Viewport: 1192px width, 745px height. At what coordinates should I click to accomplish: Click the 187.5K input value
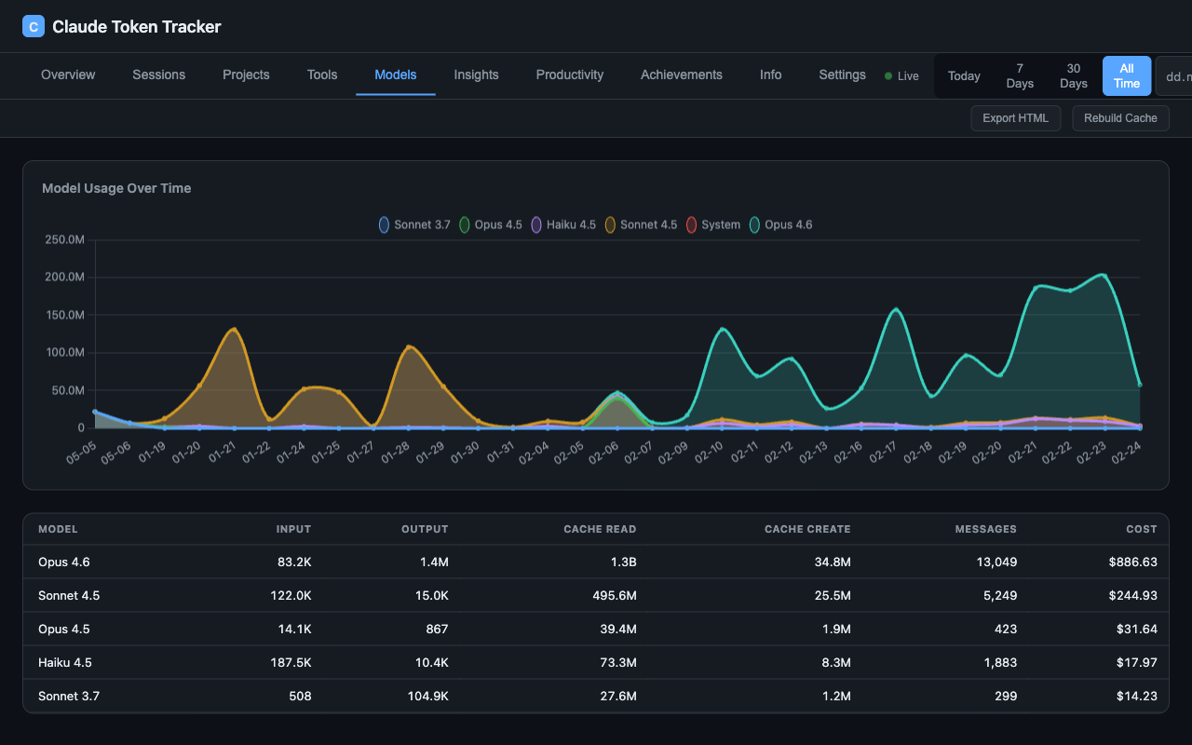(x=291, y=662)
